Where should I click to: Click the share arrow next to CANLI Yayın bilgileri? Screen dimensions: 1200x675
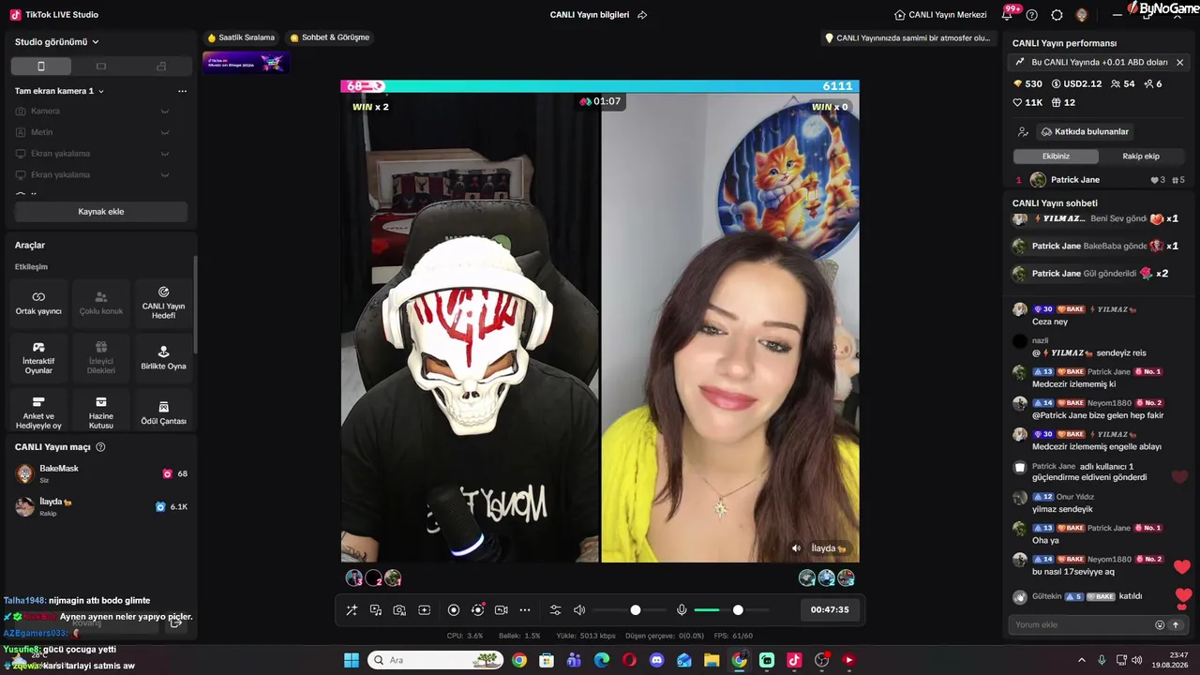pyautogui.click(x=642, y=15)
